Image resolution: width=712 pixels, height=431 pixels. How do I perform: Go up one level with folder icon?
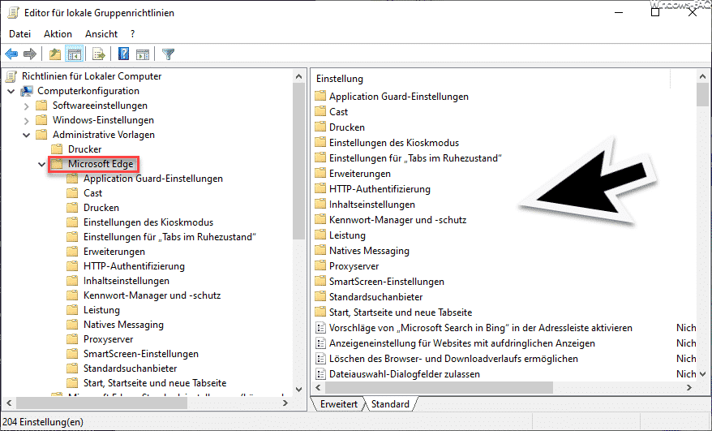pyautogui.click(x=55, y=54)
